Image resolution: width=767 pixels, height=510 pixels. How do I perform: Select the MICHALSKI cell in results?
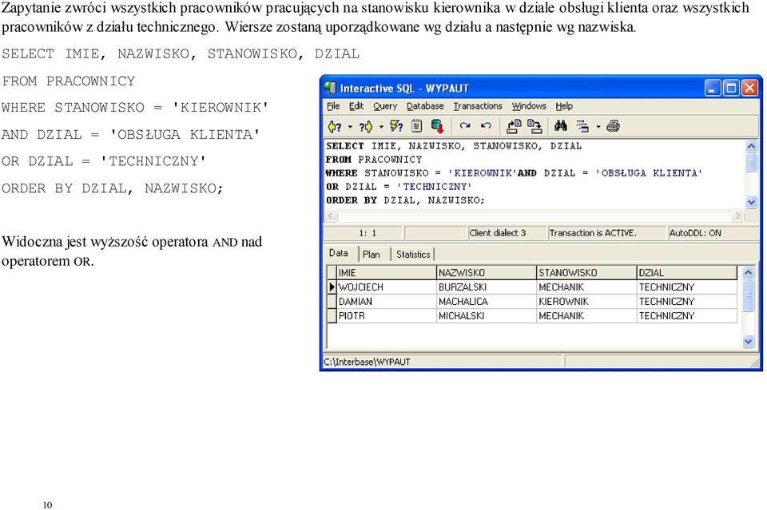487,316
